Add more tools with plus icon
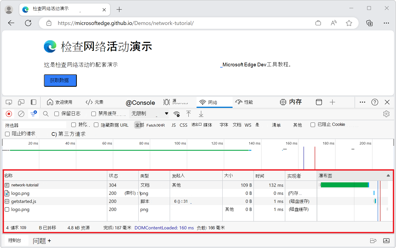 [x=332, y=102]
